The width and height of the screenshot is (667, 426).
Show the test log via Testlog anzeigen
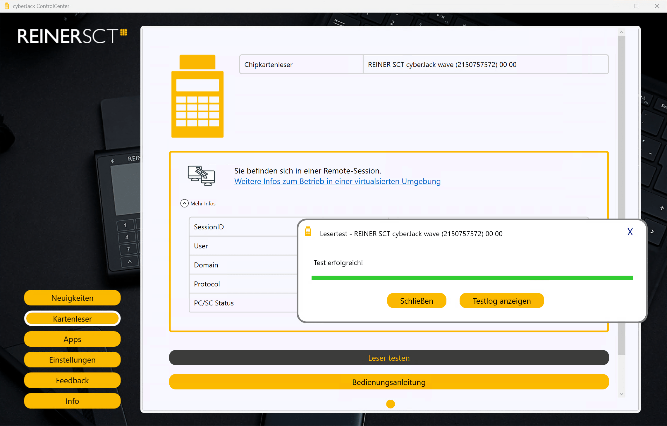(x=501, y=300)
